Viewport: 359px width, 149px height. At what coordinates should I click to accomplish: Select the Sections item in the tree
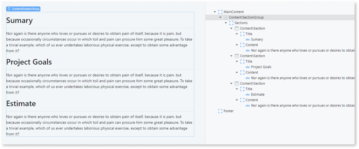point(241,23)
